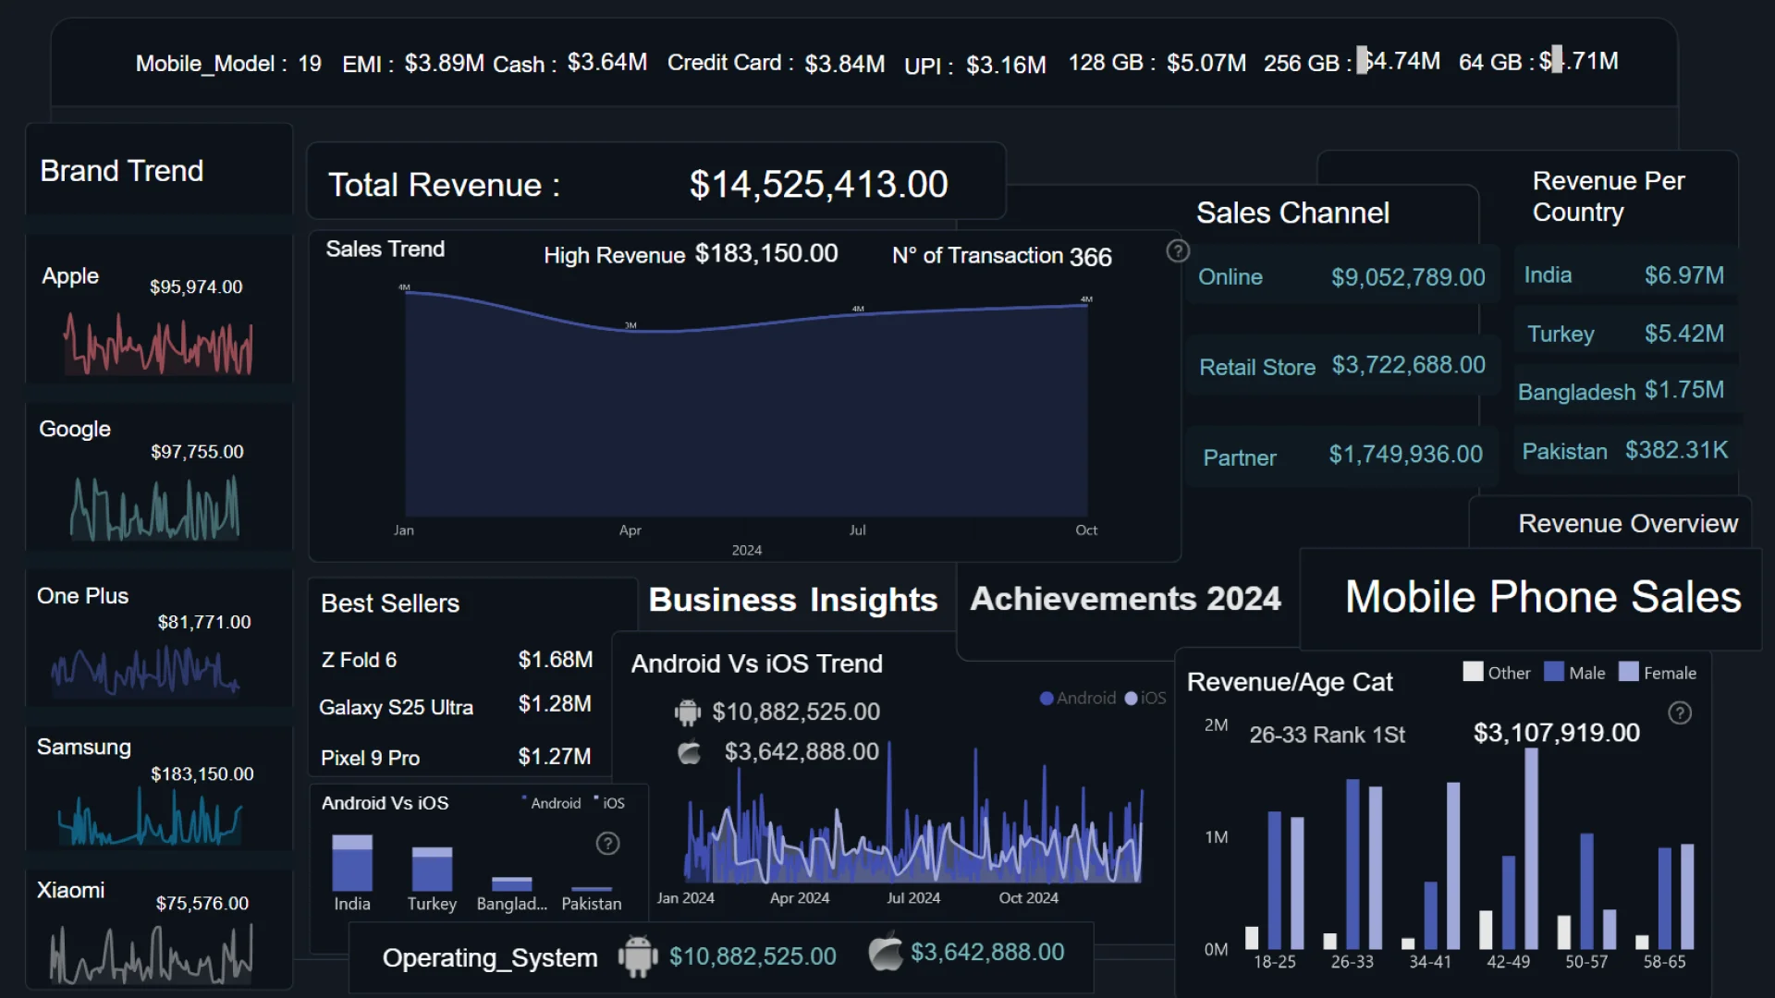Select the Online sales channel row
This screenshot has height=998, width=1775.
1341,277
